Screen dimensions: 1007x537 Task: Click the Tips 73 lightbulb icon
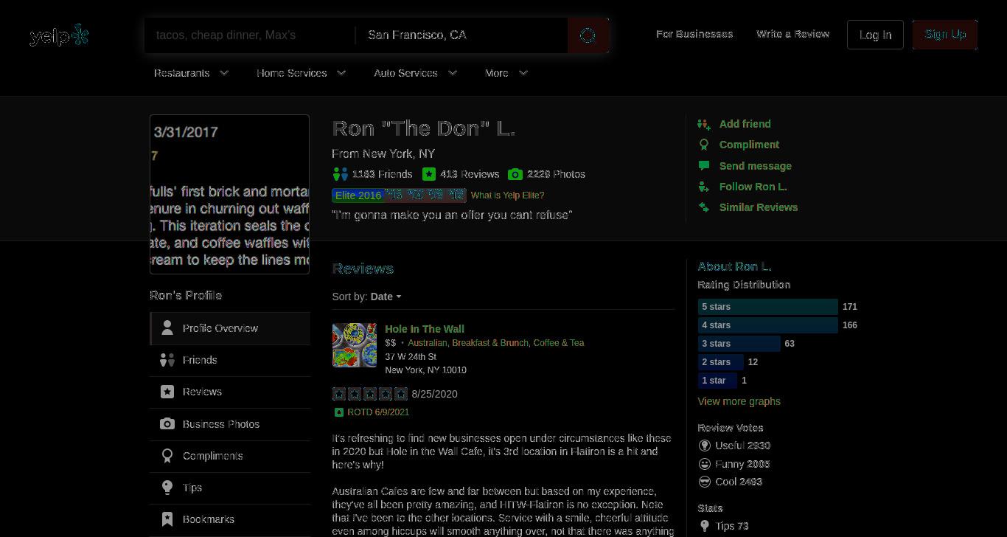coord(705,526)
